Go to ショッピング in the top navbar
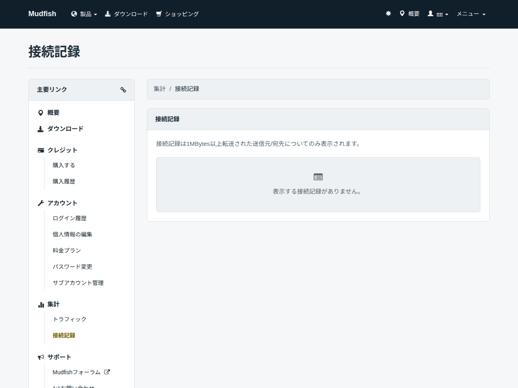518x388 pixels. pos(178,14)
